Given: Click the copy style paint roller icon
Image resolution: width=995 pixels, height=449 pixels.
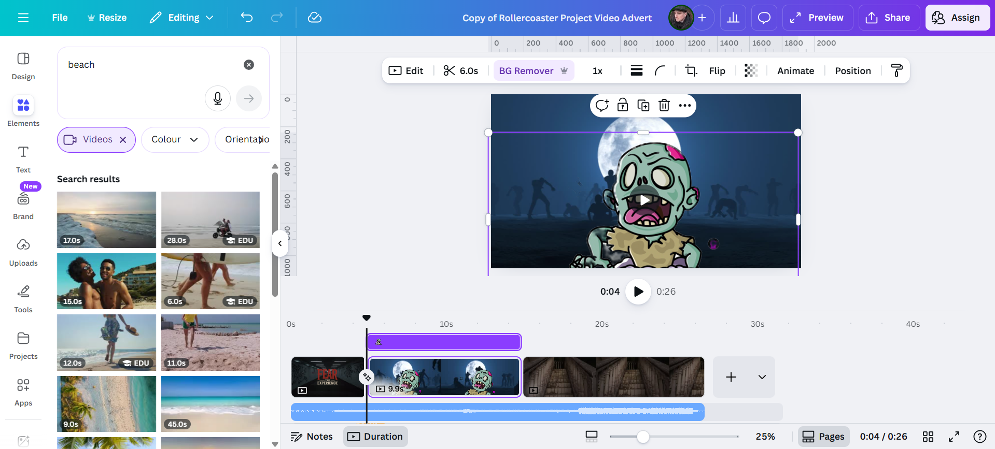Looking at the screenshot, I should pos(896,70).
